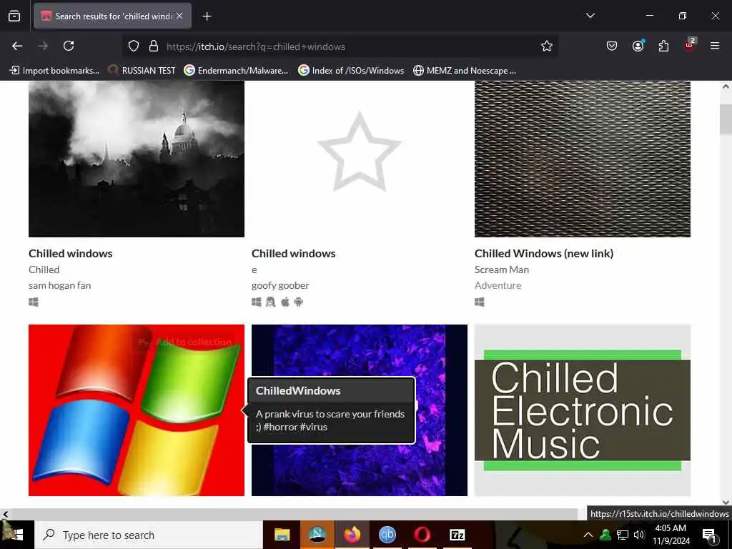Open metal mesh game thumbnail

[x=583, y=159]
